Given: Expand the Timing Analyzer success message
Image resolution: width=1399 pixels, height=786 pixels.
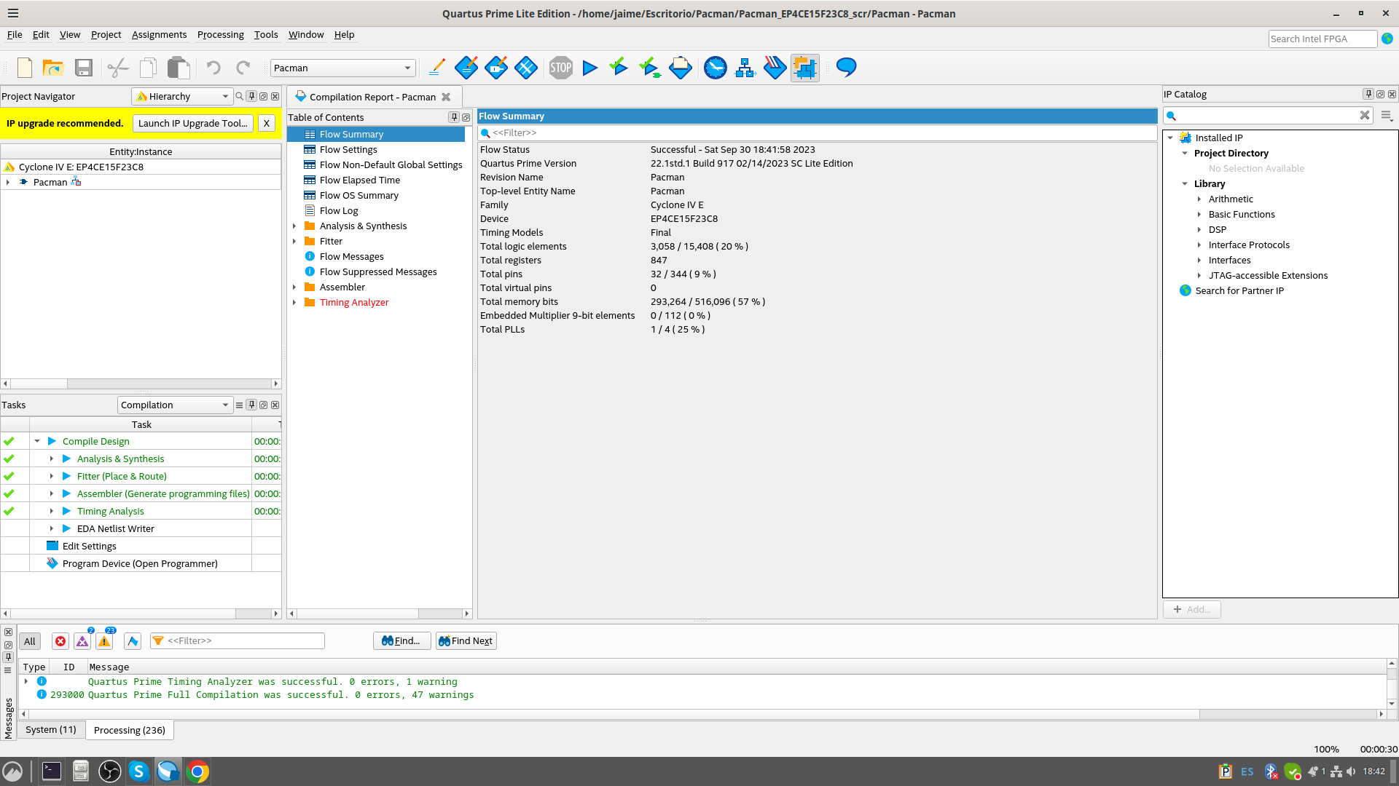Looking at the screenshot, I should (26, 682).
